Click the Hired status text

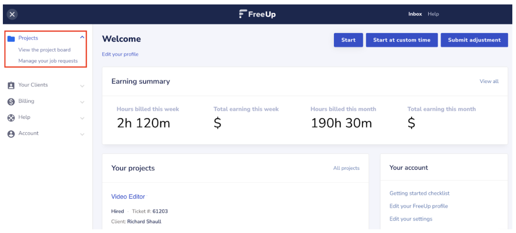click(x=118, y=211)
